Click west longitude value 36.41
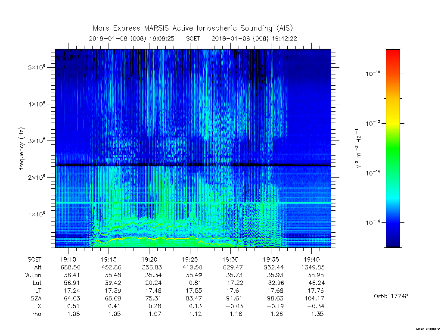The width and height of the screenshot is (441, 331). (x=72, y=275)
